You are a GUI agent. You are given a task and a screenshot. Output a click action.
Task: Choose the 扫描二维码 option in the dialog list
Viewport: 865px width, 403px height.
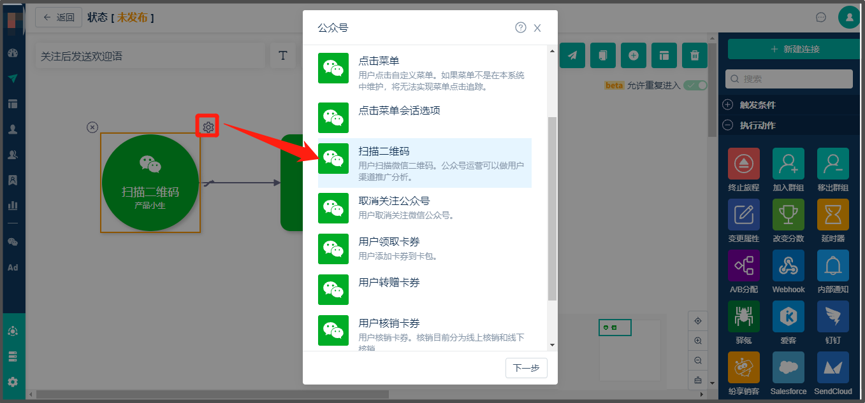[x=425, y=163]
